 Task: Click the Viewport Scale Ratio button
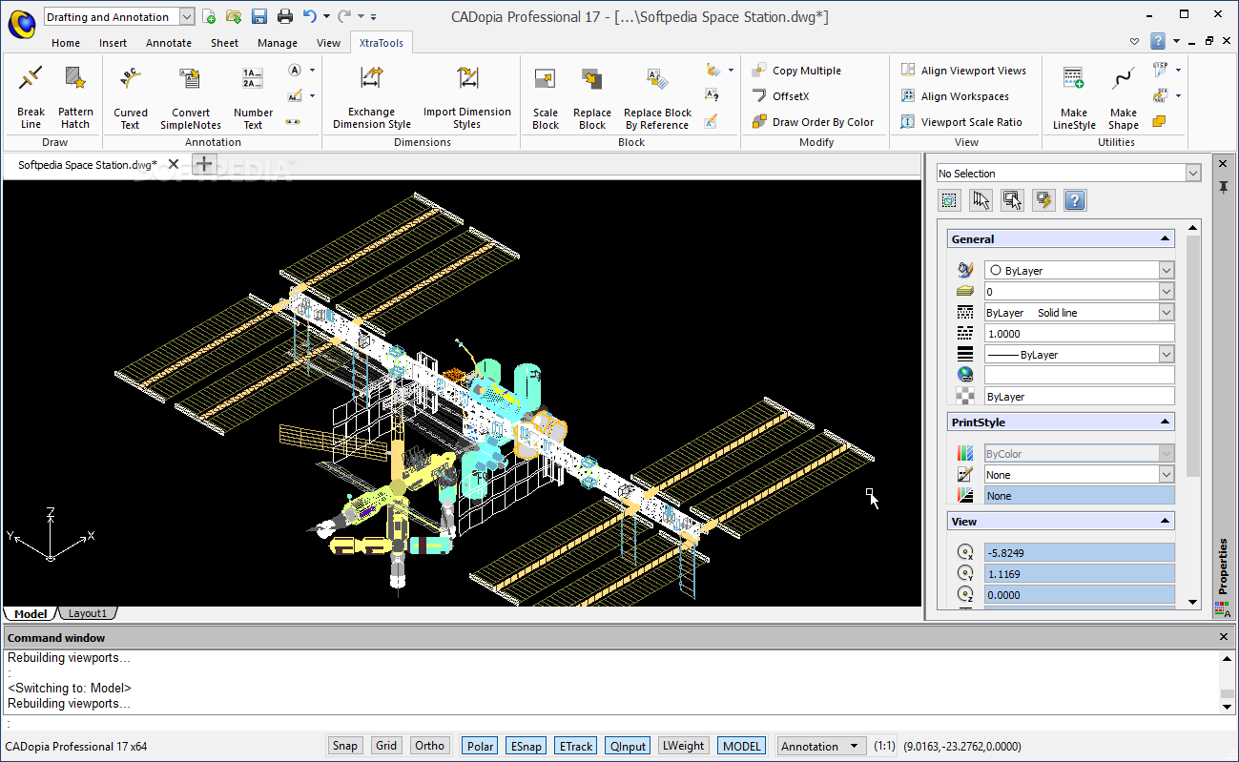(971, 122)
